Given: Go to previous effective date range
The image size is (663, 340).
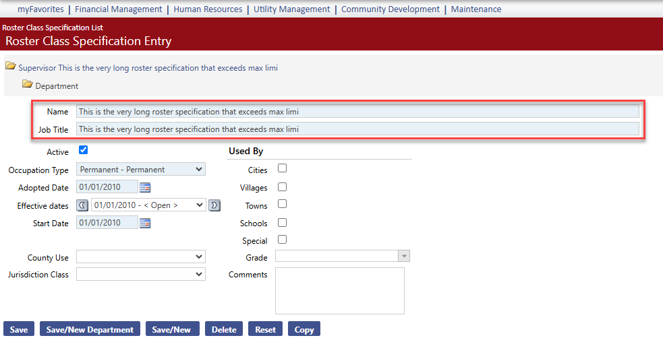Looking at the screenshot, I should point(82,205).
